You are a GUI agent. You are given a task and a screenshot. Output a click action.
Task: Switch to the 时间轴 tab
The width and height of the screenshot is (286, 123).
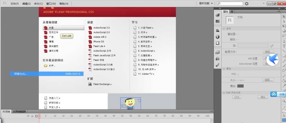pyautogui.click(x=6, y=111)
